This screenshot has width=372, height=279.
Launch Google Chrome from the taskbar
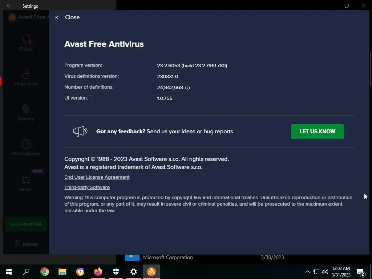(44, 272)
